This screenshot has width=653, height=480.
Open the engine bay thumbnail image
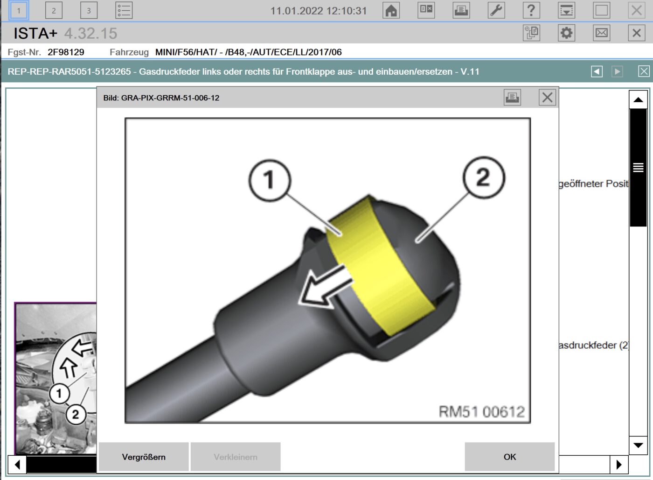click(x=56, y=378)
